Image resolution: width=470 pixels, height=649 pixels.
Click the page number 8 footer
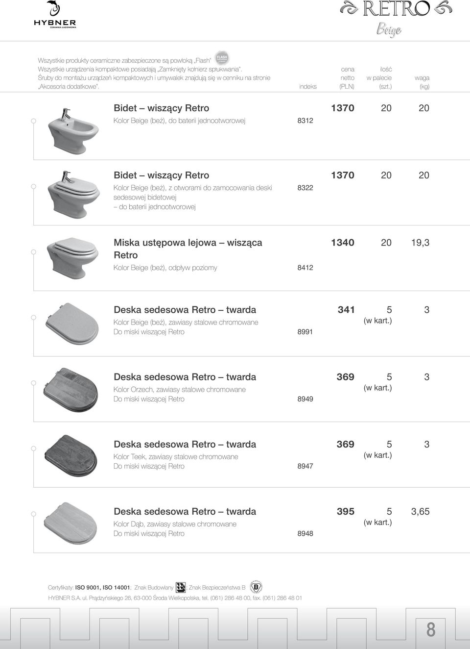tap(430, 629)
